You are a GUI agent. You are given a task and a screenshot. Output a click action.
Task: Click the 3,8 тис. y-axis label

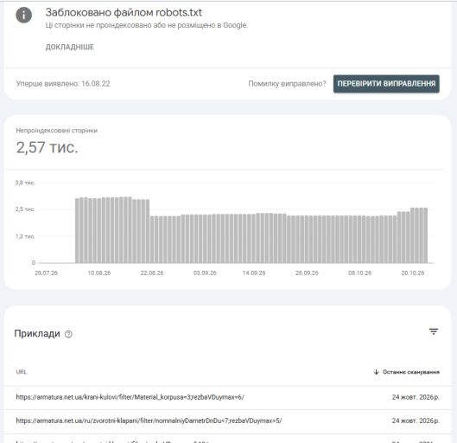(25, 183)
